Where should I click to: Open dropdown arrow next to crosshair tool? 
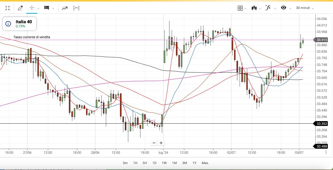(x=39, y=8)
